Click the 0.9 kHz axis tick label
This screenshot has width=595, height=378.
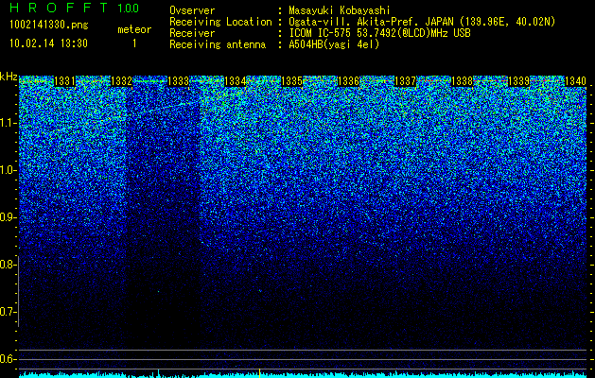point(8,217)
